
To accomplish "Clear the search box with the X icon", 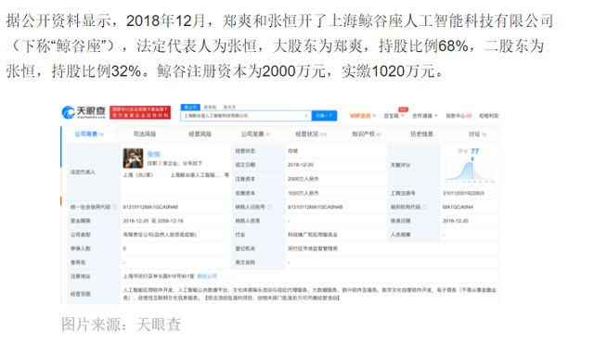I will 306,116.
